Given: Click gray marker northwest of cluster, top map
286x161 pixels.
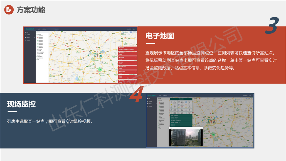Looking at the screenshot, I should (90, 52).
